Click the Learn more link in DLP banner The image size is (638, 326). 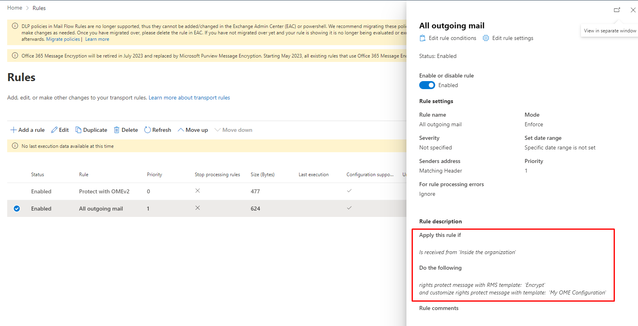click(97, 39)
